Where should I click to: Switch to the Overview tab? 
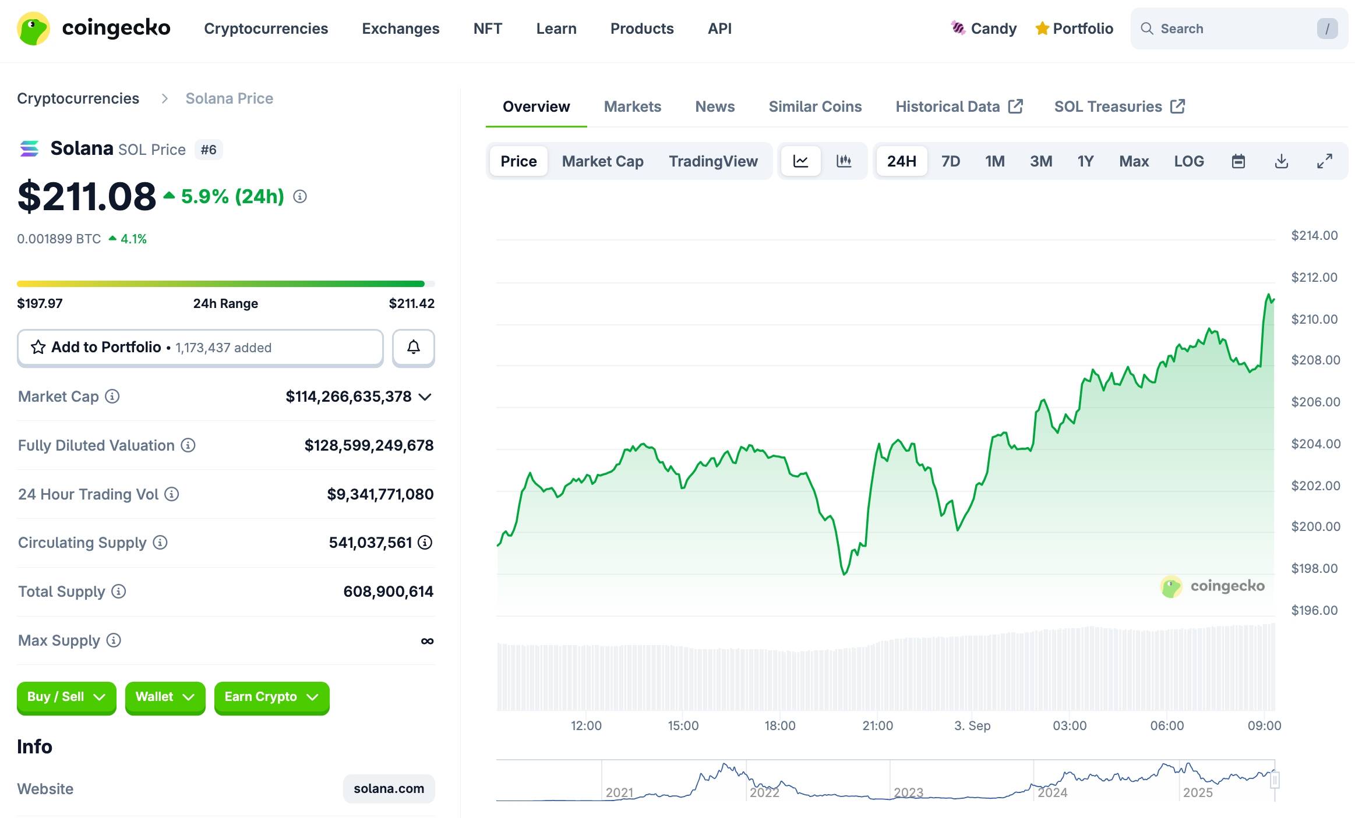tap(537, 107)
